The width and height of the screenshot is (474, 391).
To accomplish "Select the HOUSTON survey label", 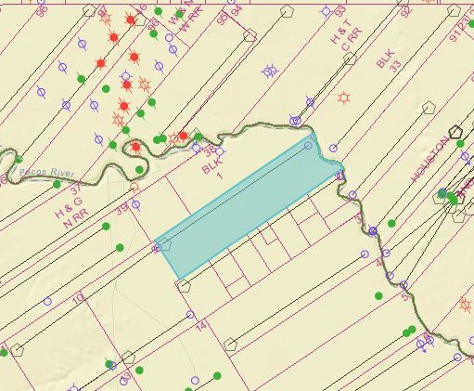I will [429, 160].
